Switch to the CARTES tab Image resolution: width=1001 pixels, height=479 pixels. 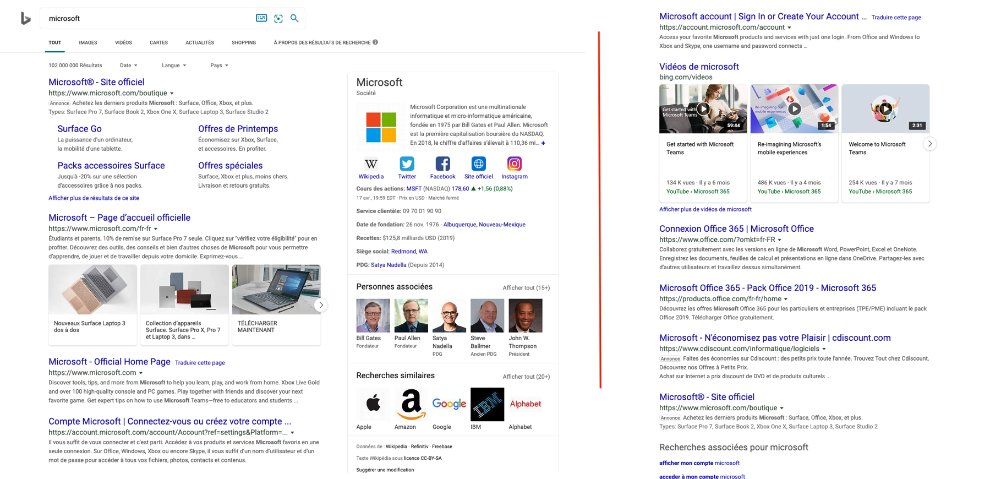click(x=158, y=42)
